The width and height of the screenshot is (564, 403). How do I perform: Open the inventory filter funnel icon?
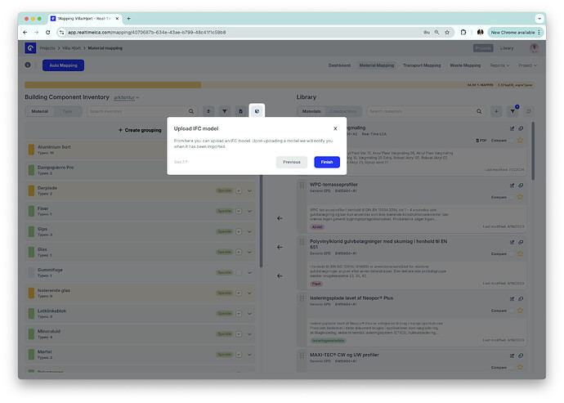click(225, 111)
